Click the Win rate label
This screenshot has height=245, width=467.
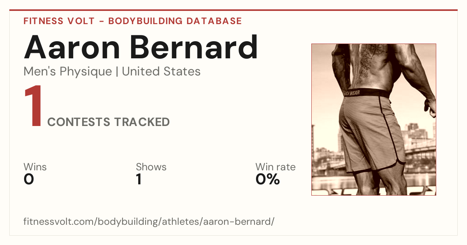pyautogui.click(x=276, y=167)
